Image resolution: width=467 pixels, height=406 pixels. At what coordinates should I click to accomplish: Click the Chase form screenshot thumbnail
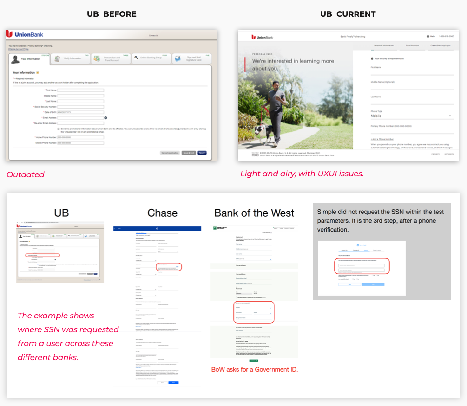(157, 306)
